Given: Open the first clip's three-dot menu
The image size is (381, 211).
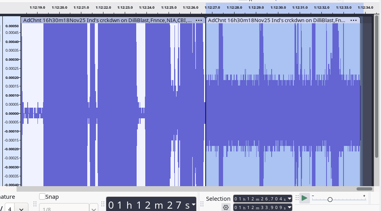Looking at the screenshot, I should [199, 20].
